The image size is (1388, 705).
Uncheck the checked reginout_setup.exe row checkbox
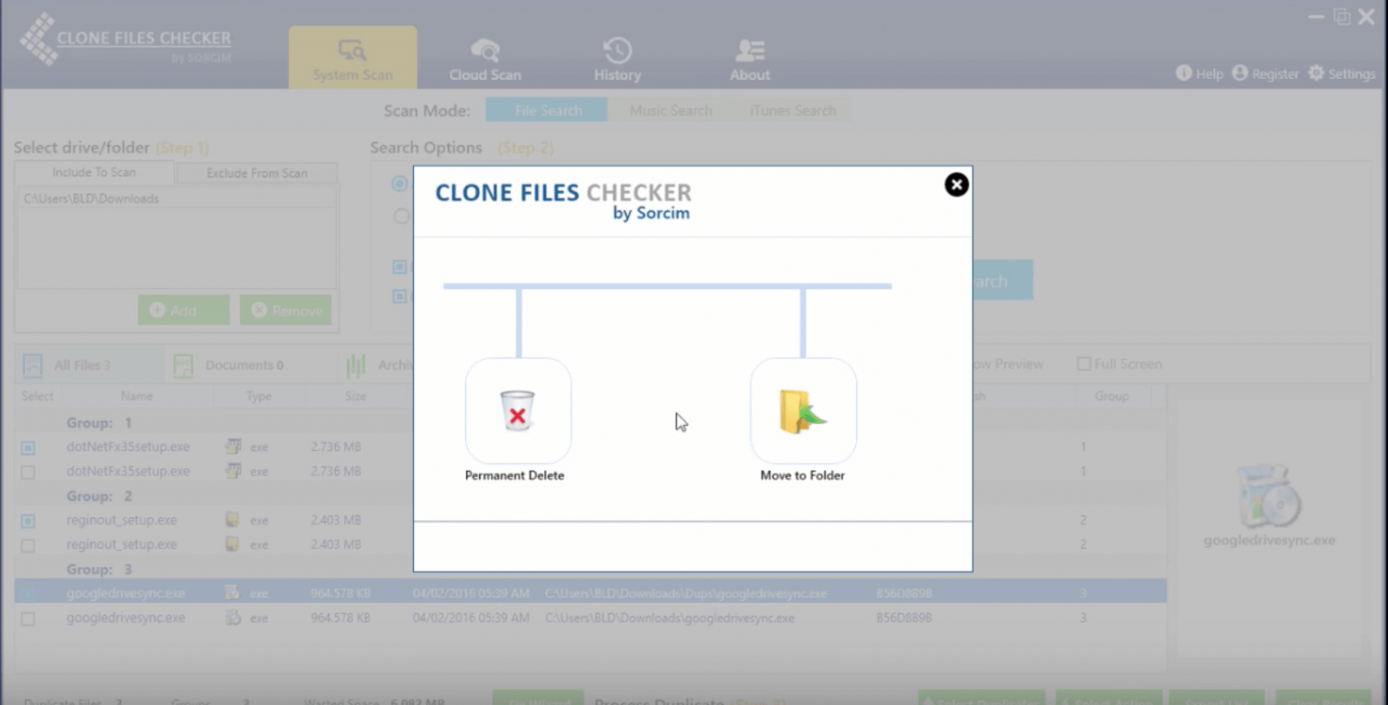click(28, 520)
